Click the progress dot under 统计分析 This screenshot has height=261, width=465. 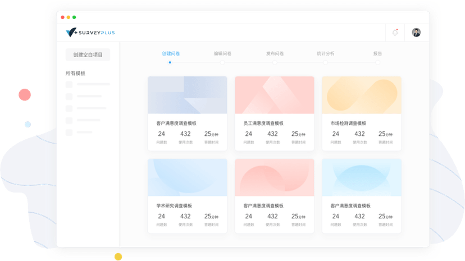325,62
